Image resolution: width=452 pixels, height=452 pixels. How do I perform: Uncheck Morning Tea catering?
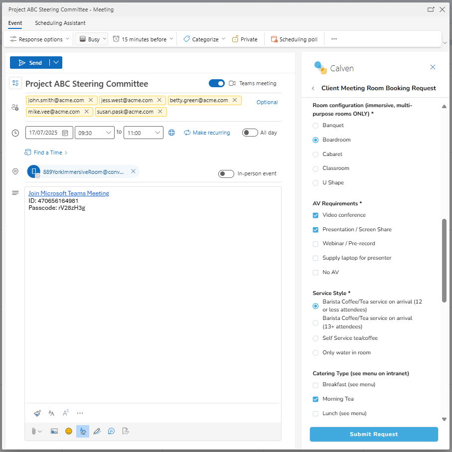[x=315, y=399]
